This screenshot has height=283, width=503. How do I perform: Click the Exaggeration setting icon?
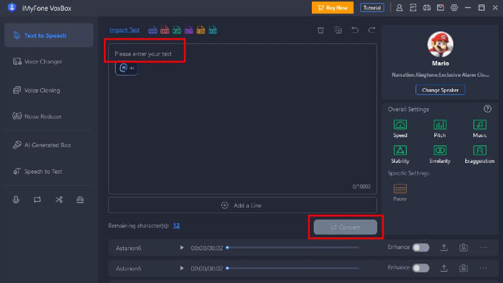pos(480,151)
